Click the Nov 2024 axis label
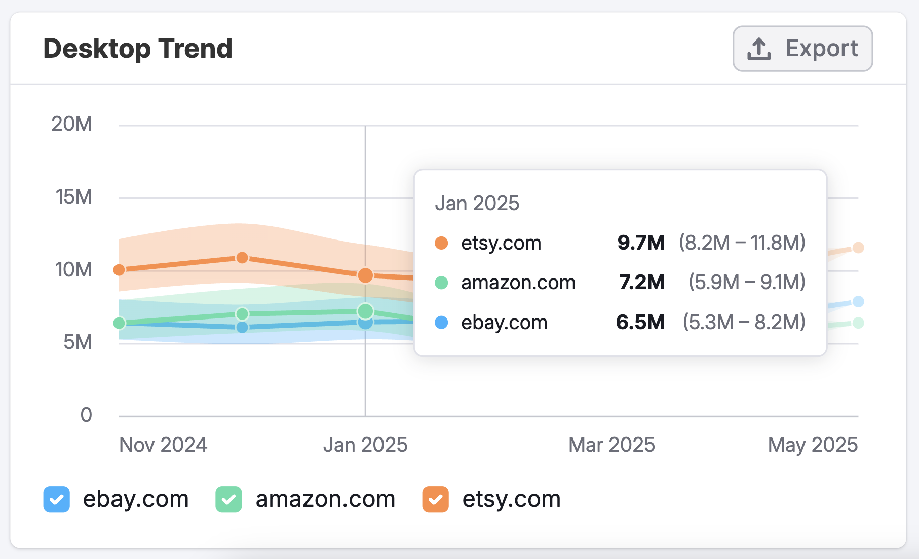 163,444
